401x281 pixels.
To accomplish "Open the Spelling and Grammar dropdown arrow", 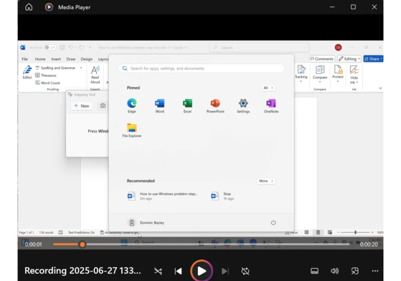I will pos(81,68).
